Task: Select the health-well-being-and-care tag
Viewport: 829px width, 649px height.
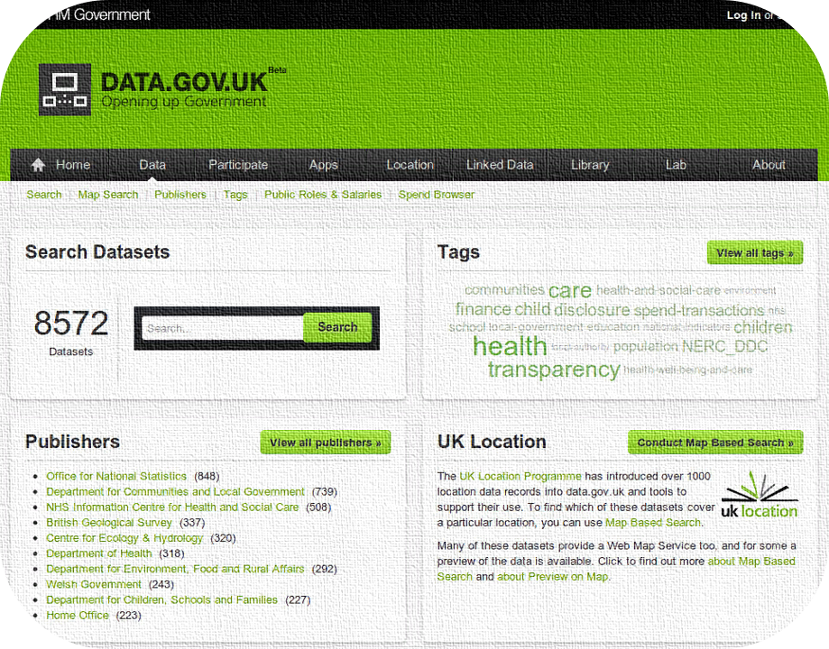Action: coord(687,370)
